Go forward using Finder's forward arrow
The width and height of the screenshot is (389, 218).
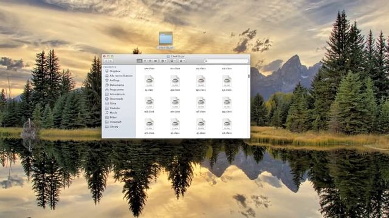(x=111, y=61)
